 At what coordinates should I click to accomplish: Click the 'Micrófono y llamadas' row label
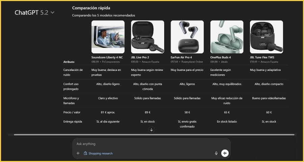[x=72, y=101]
